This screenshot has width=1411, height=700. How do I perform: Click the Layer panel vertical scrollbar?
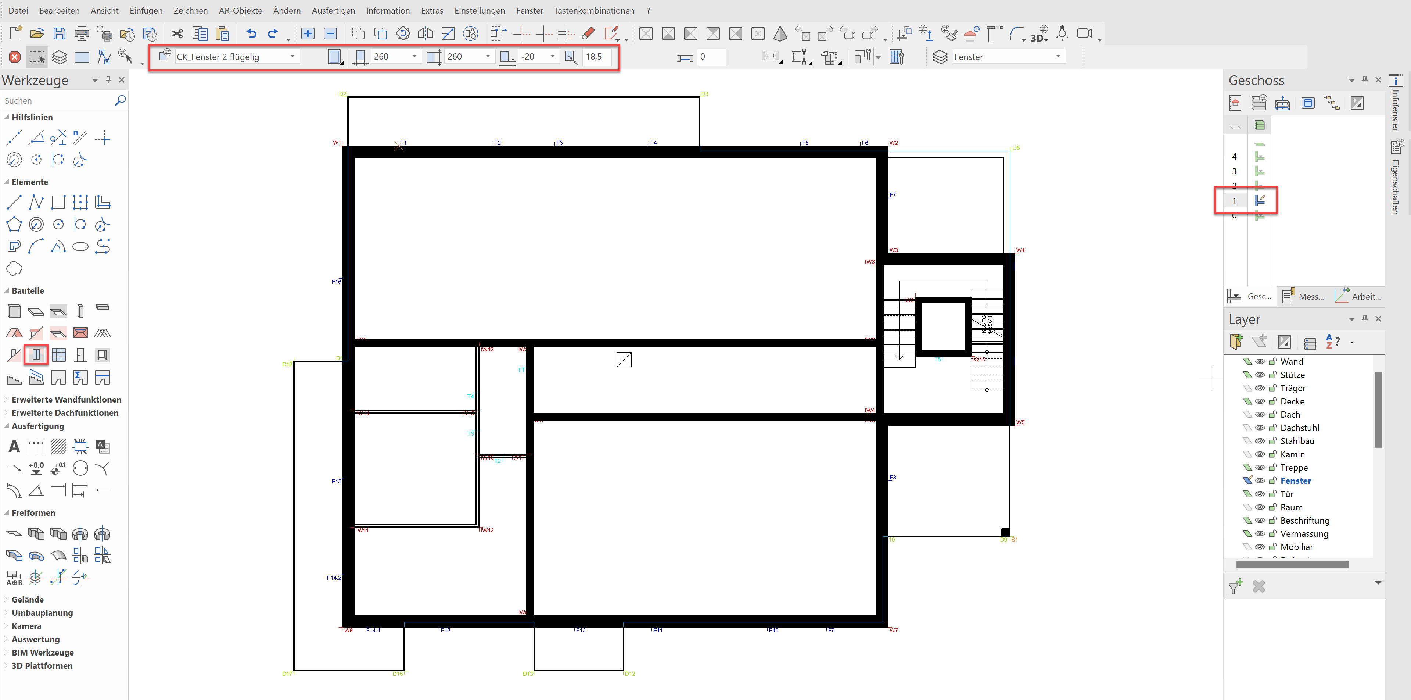1378,410
